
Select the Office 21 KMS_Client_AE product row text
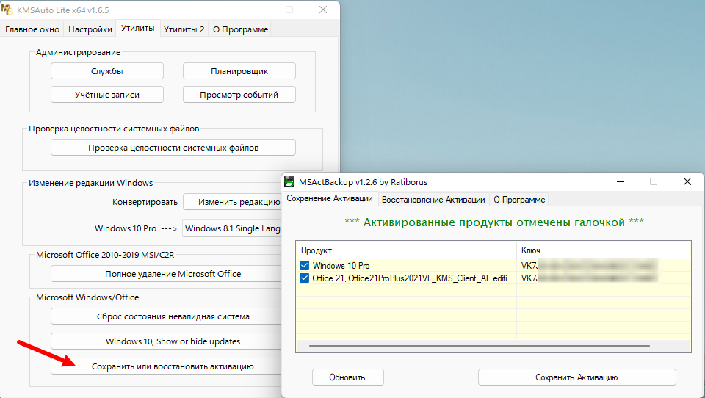point(413,278)
